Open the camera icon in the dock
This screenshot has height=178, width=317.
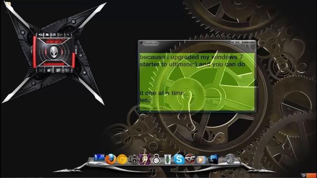click(x=133, y=159)
